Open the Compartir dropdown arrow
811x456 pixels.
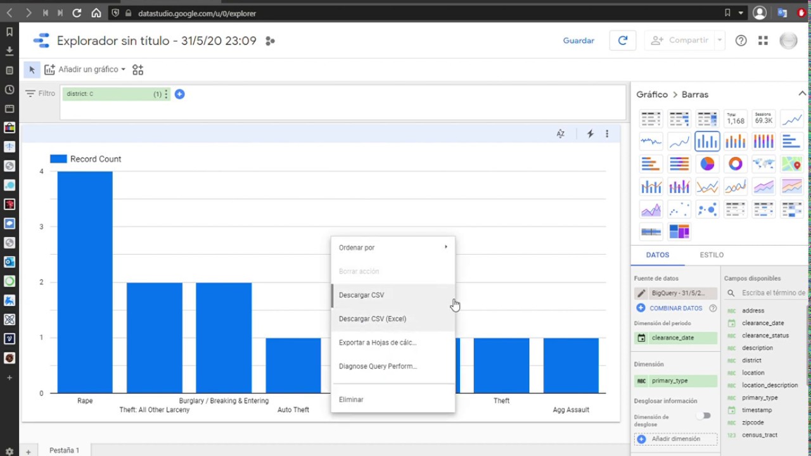tap(720, 41)
